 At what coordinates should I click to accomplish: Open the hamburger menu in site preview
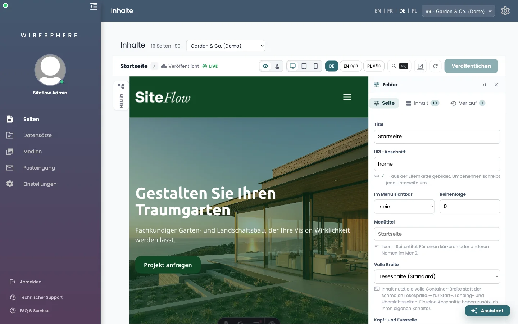tap(347, 97)
